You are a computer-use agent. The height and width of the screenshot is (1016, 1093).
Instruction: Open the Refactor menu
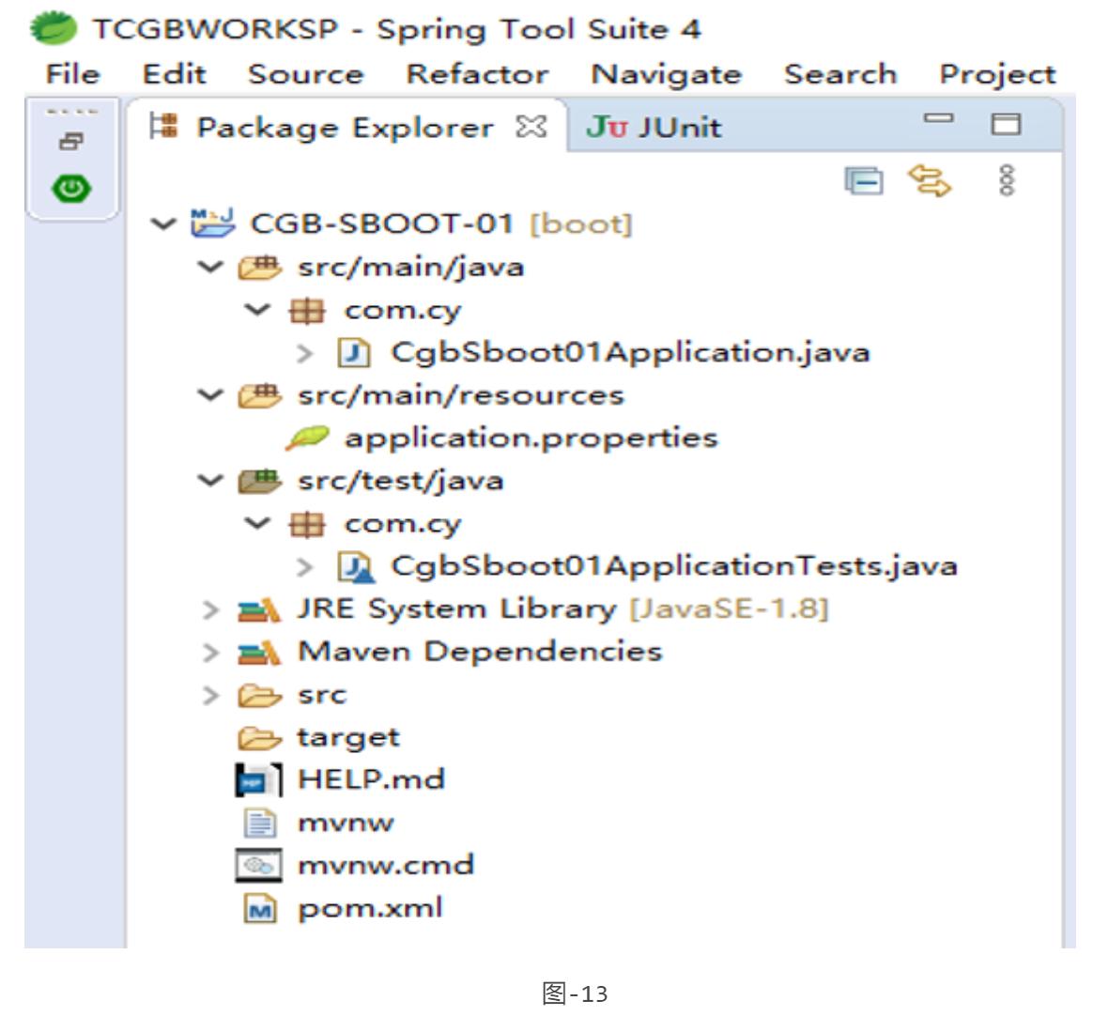tap(478, 74)
